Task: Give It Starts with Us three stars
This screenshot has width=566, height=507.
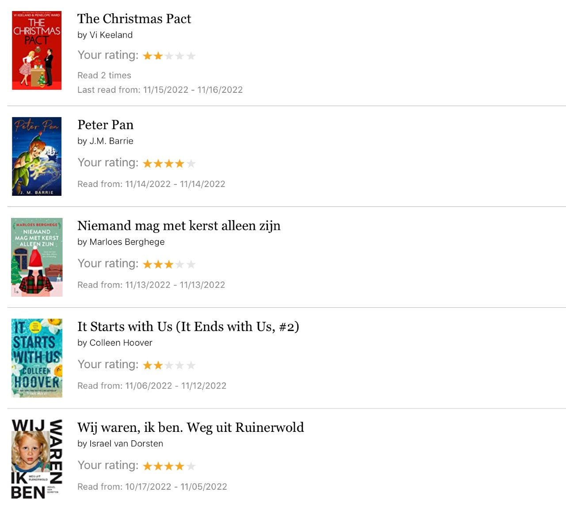Action: tap(169, 365)
